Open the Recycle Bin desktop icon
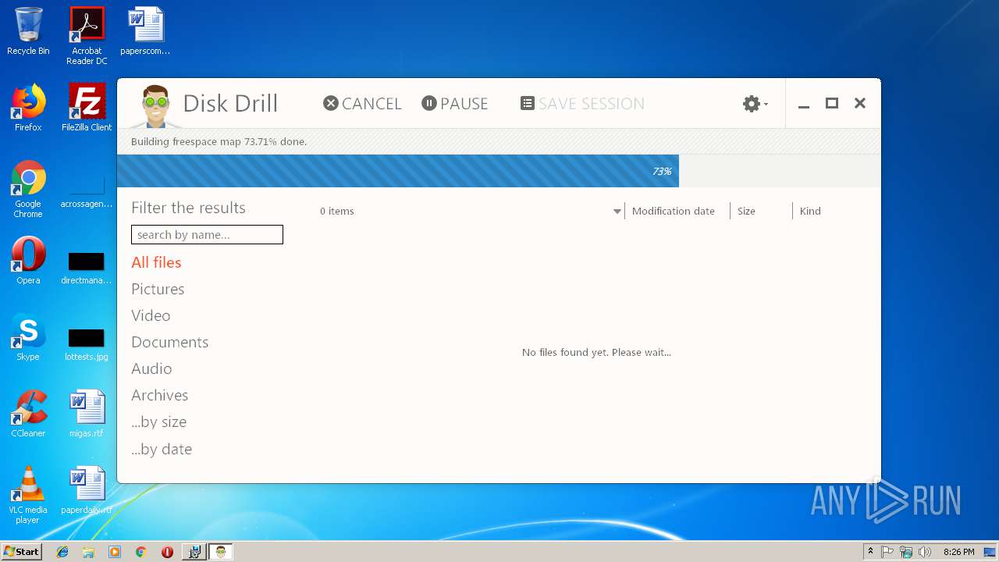 pyautogui.click(x=28, y=32)
